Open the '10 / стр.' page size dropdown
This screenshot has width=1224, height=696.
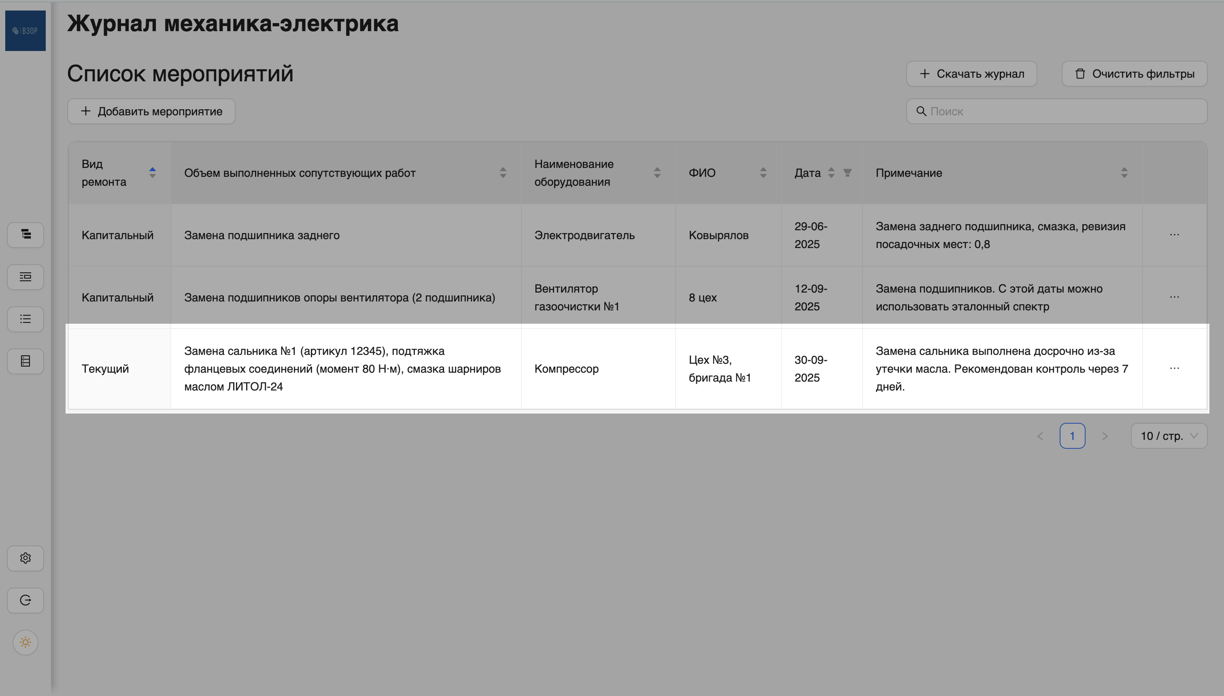pyautogui.click(x=1169, y=435)
